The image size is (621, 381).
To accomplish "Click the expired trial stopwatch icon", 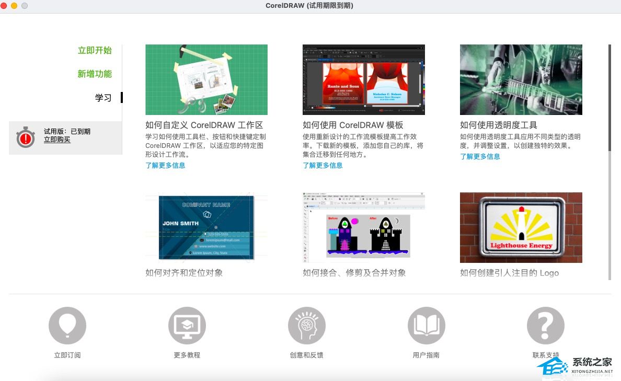I will coord(26,137).
